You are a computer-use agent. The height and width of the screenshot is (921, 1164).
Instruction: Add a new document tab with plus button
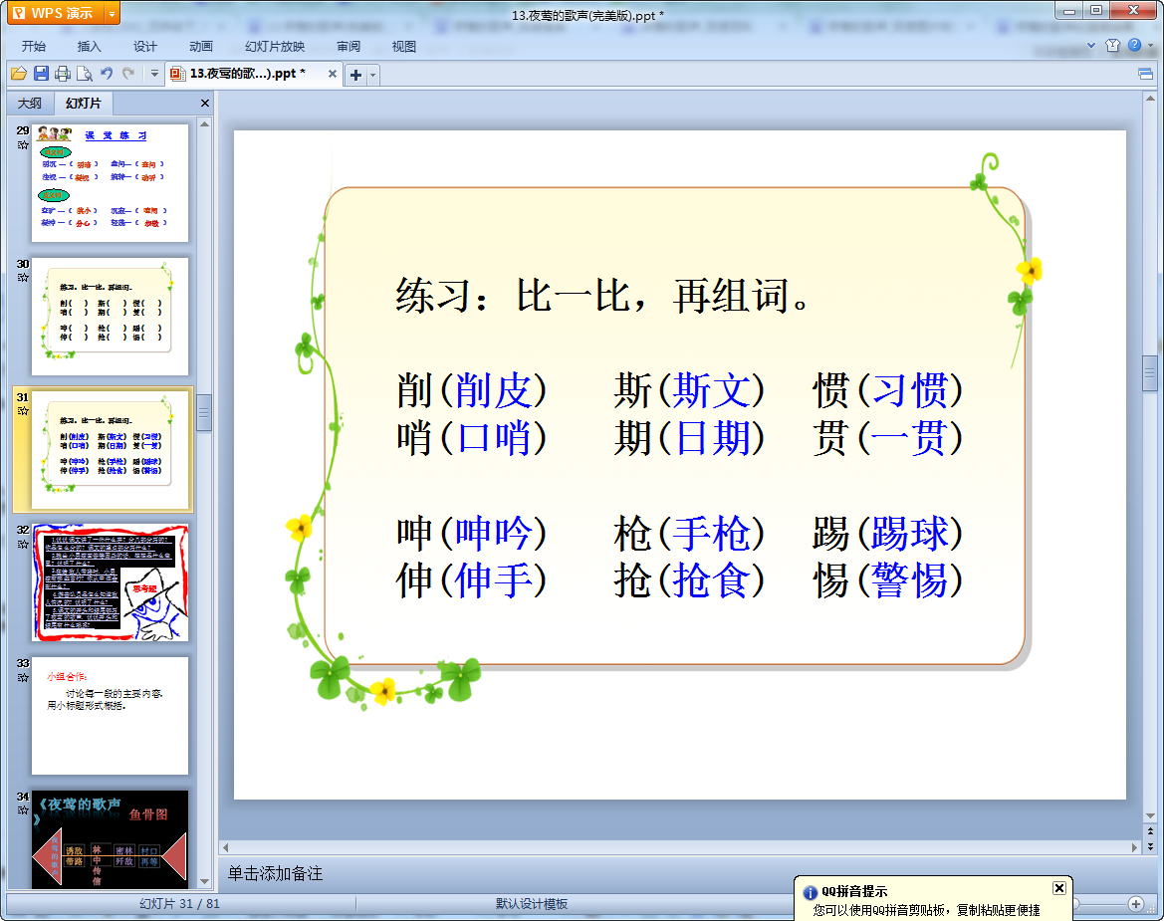(x=355, y=75)
